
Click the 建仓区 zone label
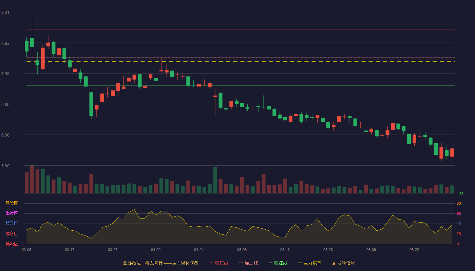pos(12,234)
